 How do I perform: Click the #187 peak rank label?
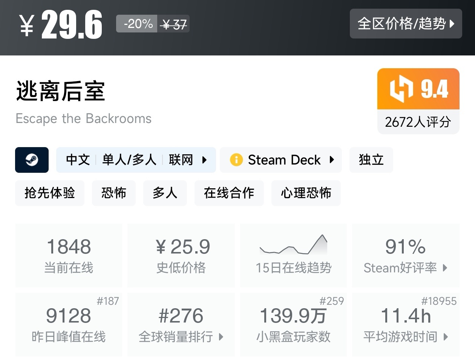(x=108, y=301)
